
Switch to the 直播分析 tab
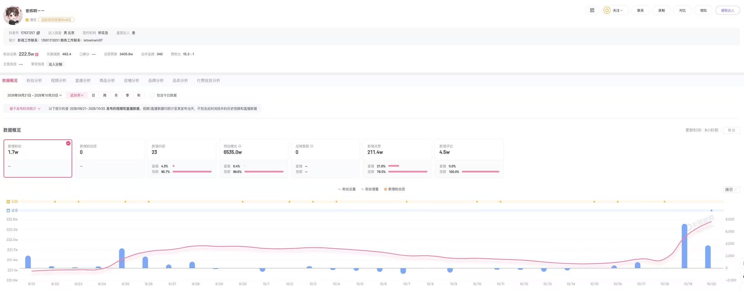click(83, 80)
